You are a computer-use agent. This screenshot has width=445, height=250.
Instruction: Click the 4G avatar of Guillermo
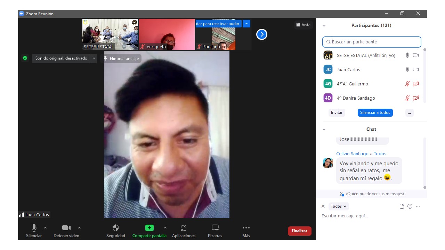pos(328,84)
